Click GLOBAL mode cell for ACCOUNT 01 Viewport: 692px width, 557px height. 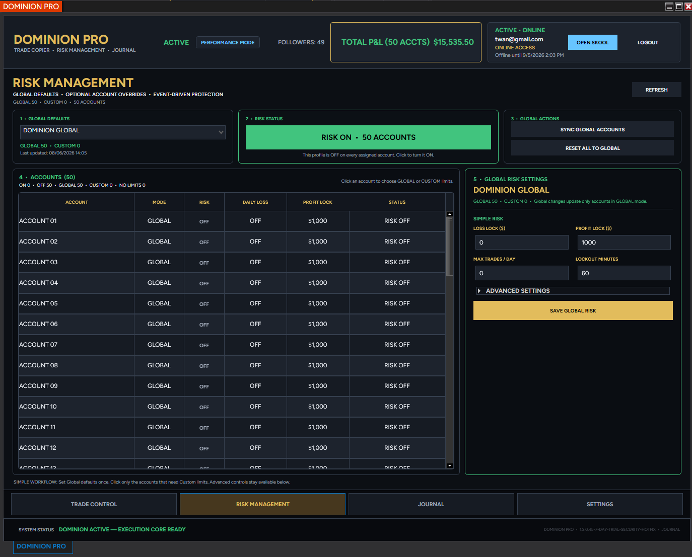pos(159,221)
